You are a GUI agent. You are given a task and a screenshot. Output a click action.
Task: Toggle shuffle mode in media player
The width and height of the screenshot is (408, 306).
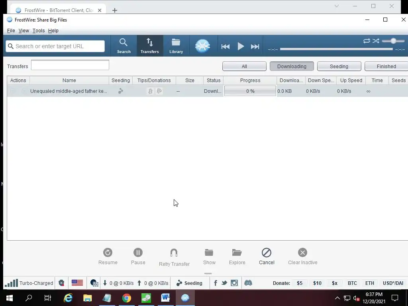click(x=376, y=41)
